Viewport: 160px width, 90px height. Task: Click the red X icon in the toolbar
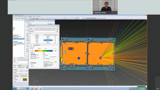pyautogui.click(x=62, y=18)
